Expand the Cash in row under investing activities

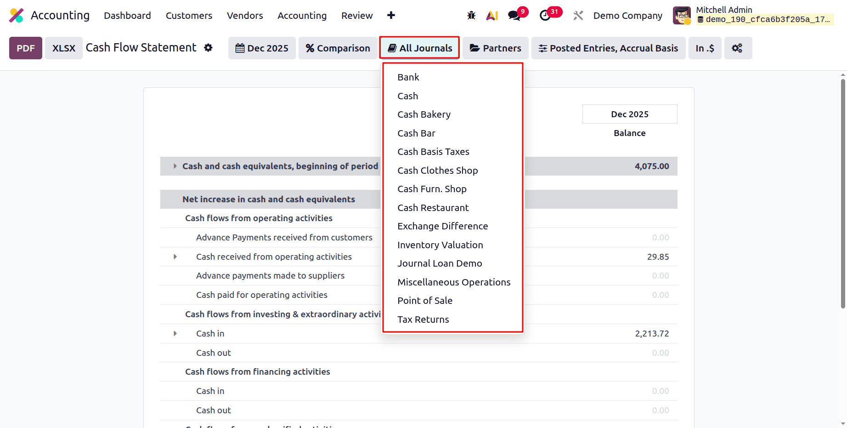click(x=175, y=333)
